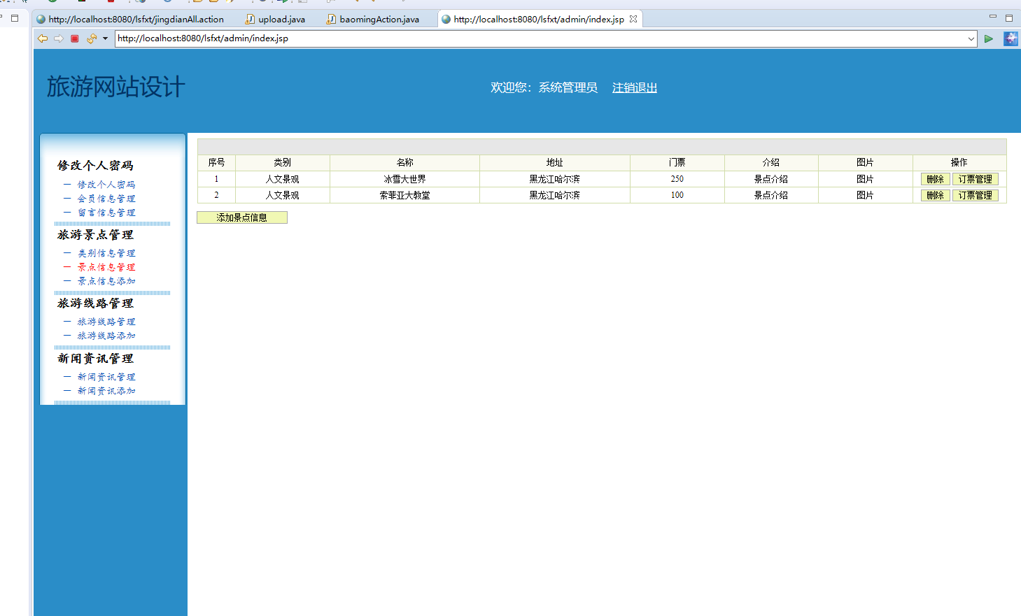Switch to the baomingAction.java tab

click(x=379, y=19)
